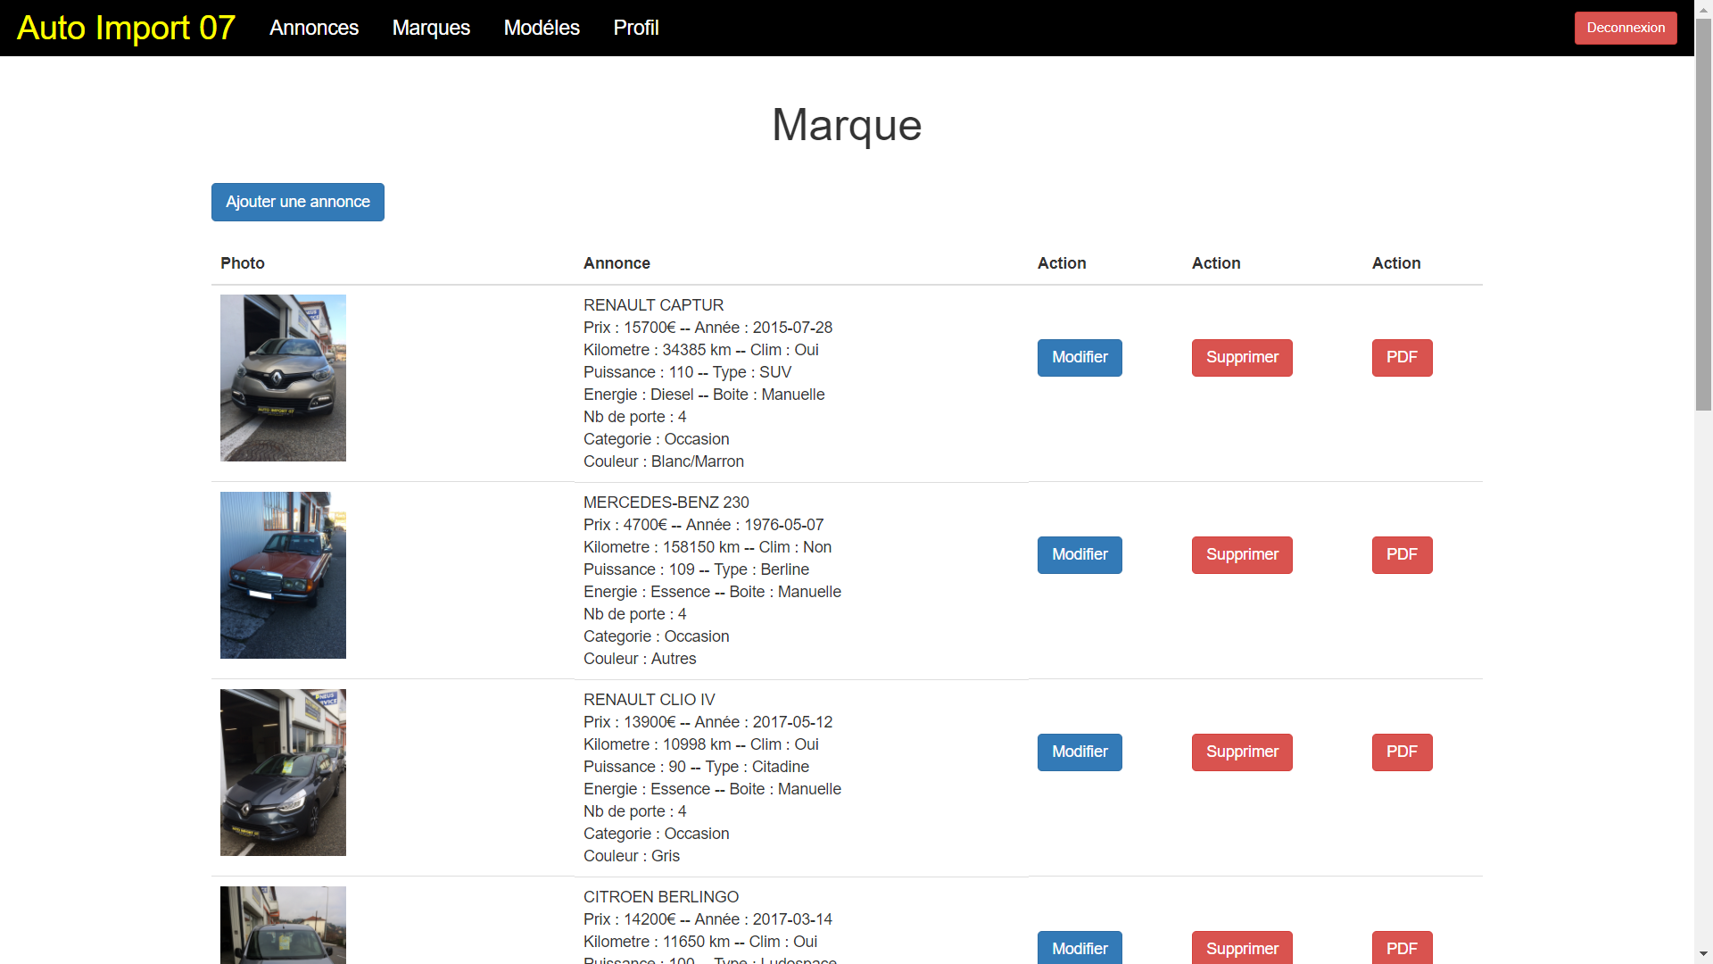Click the page vertical scrollbar thumb
The height and width of the screenshot is (964, 1713).
pos(1703,214)
